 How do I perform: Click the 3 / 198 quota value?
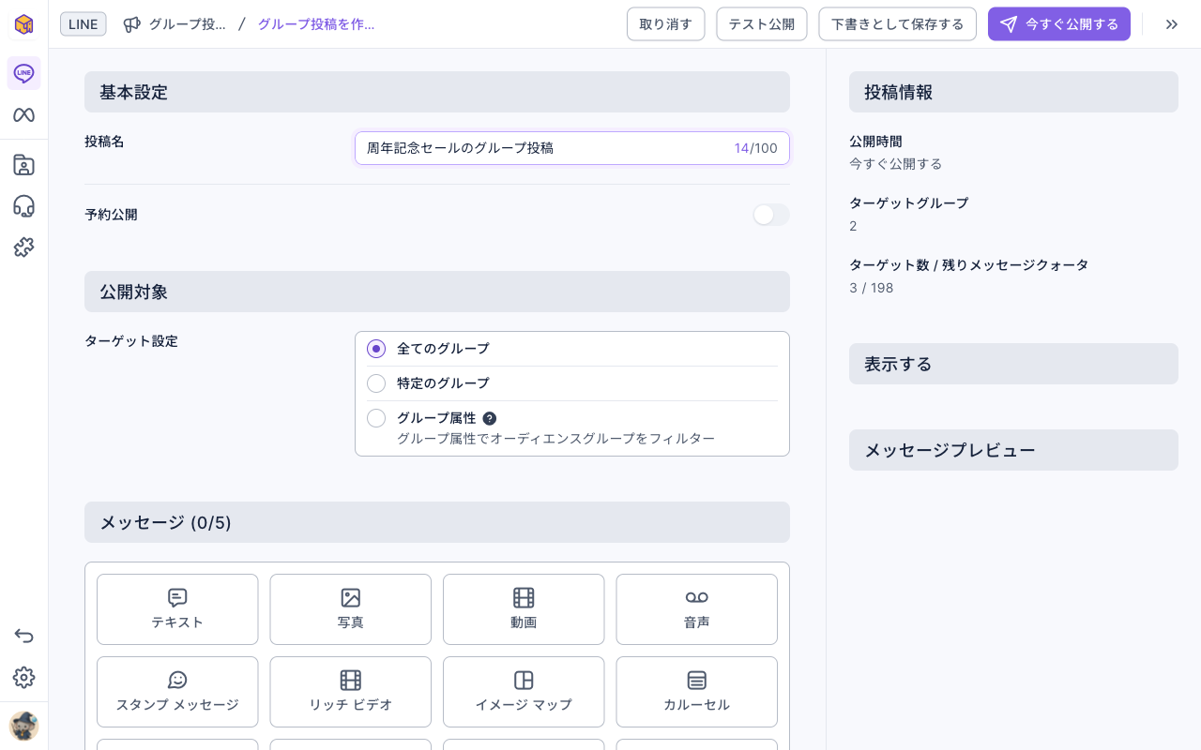872,288
